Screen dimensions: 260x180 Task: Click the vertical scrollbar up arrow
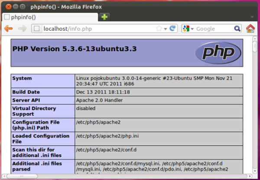(x=255, y=39)
